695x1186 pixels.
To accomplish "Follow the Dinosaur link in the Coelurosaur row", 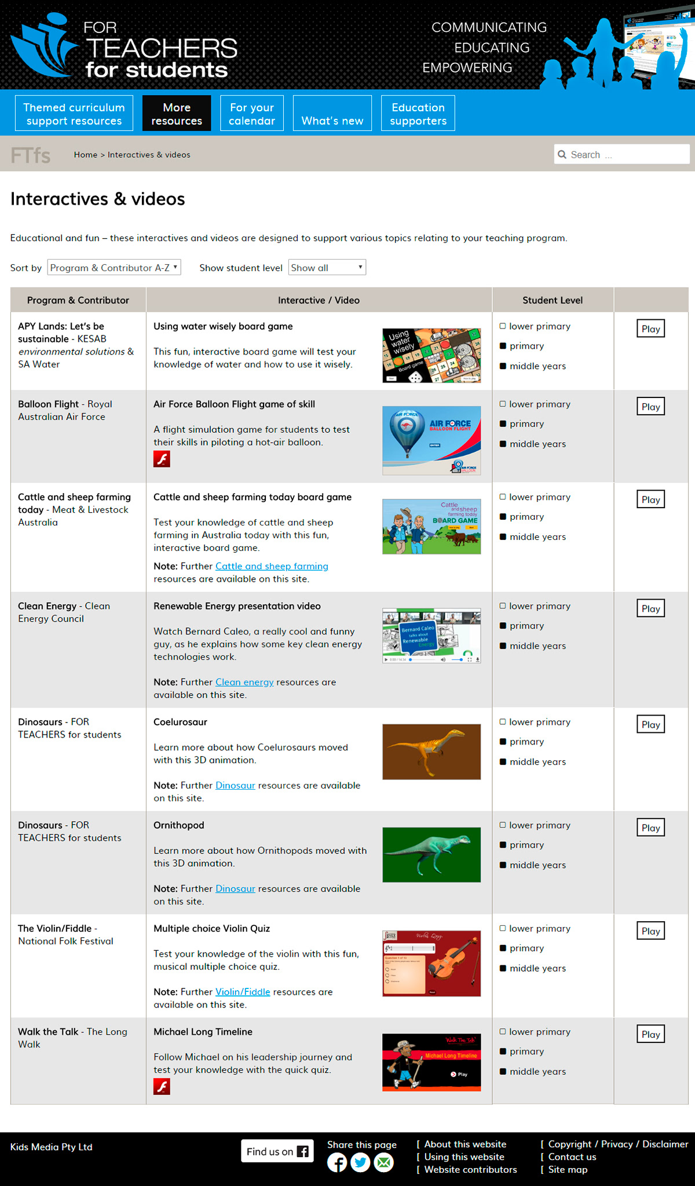I will pos(235,785).
